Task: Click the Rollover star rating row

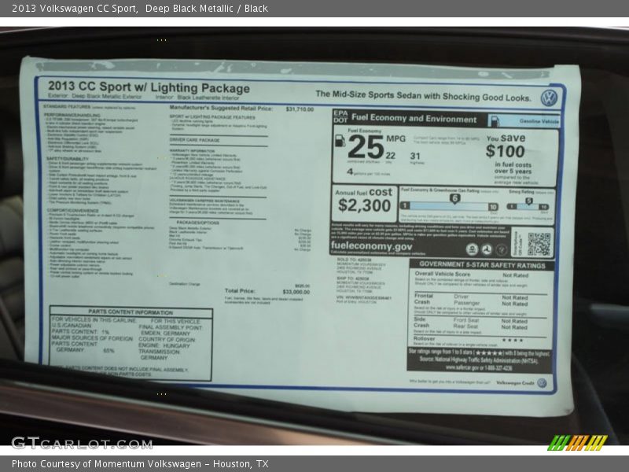Action: tap(480, 340)
